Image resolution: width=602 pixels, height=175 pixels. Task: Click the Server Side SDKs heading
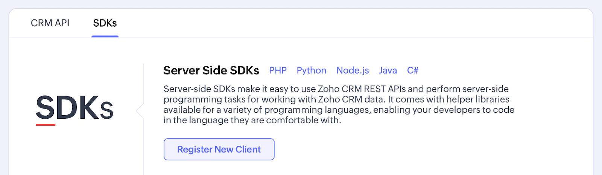click(211, 71)
